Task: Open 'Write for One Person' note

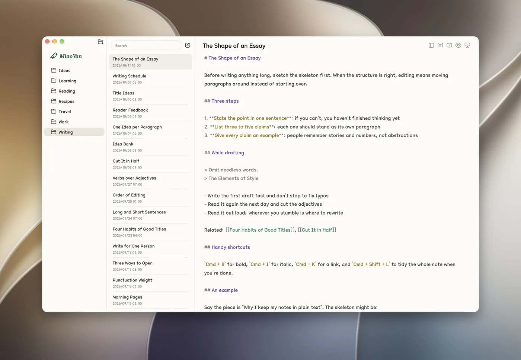Action: (150, 249)
